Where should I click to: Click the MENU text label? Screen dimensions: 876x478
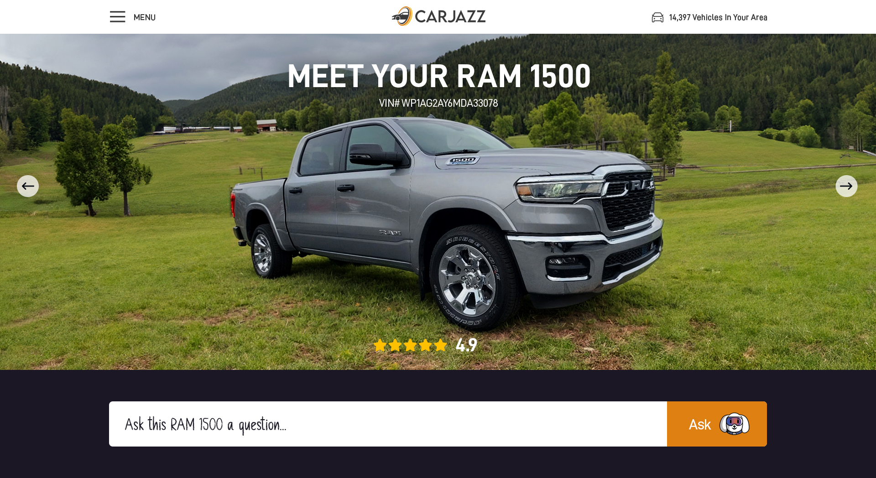(x=145, y=17)
